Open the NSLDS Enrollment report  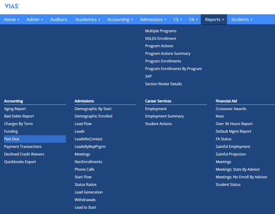[x=160, y=38]
